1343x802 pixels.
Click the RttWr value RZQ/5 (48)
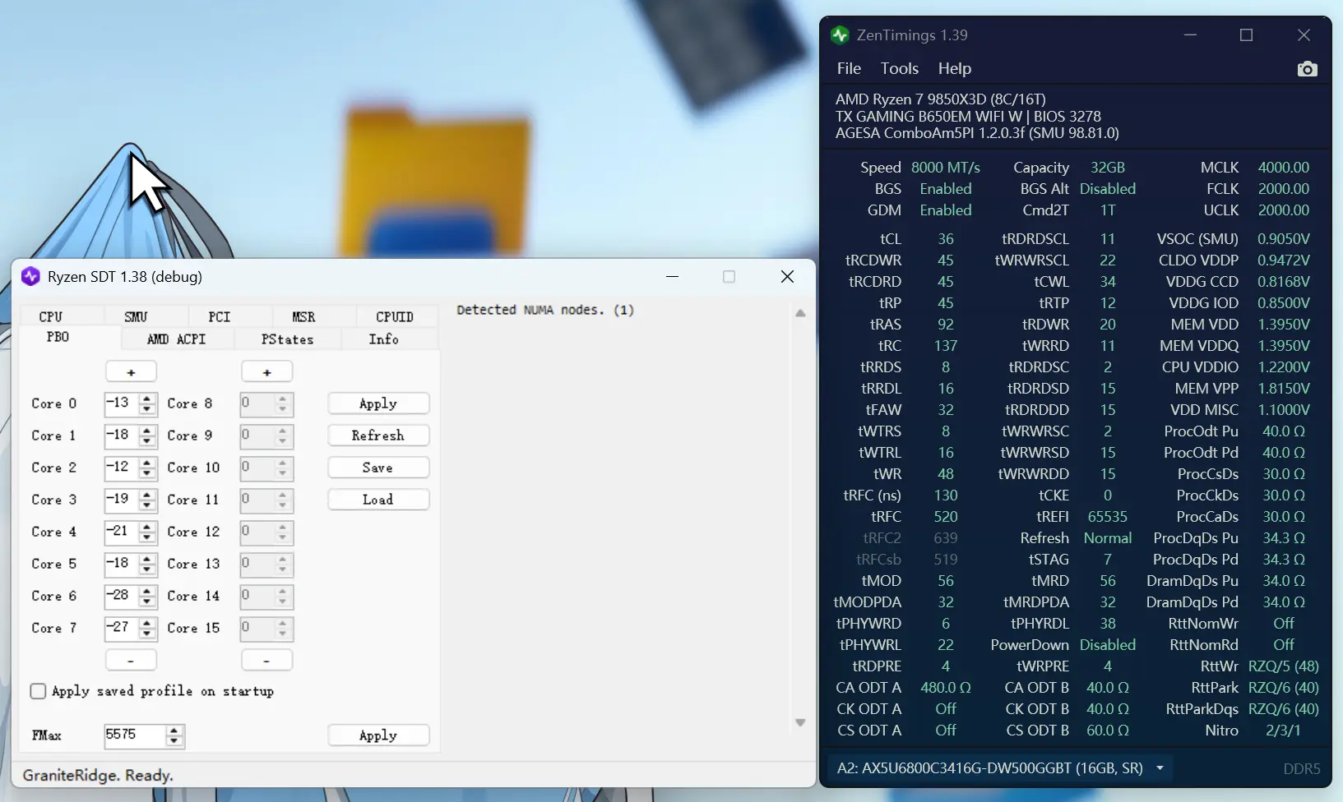pos(1284,666)
